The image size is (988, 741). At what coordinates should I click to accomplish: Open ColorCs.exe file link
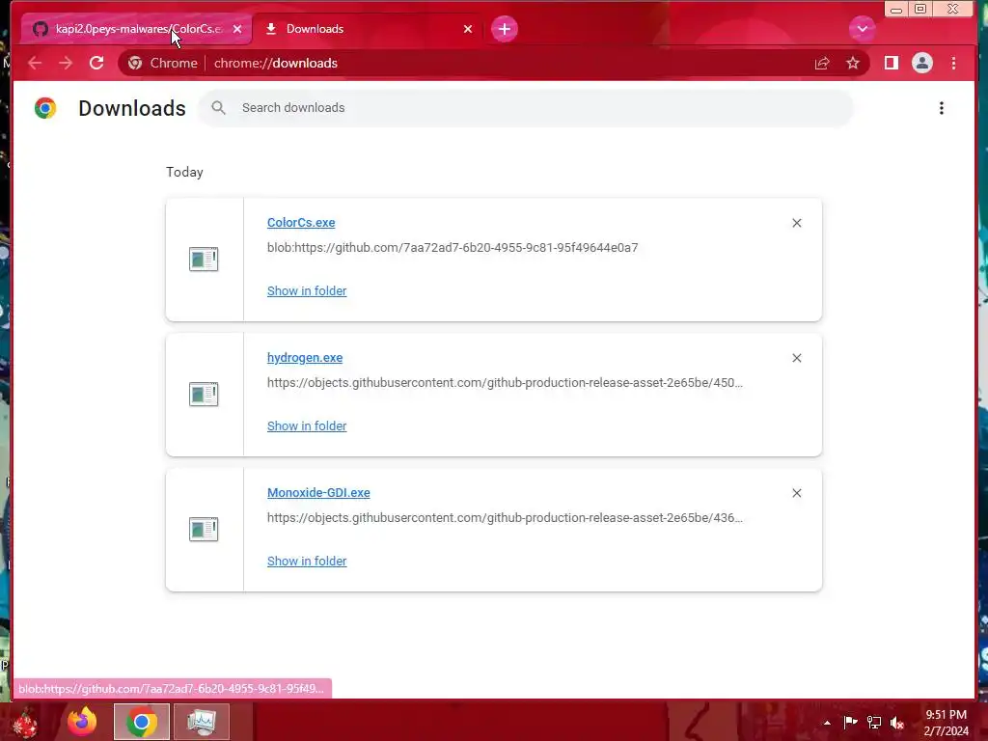coord(301,223)
